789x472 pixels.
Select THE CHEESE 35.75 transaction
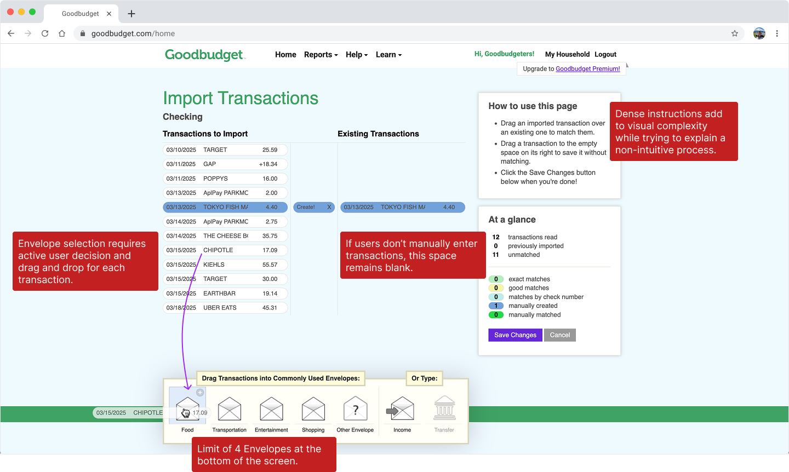click(x=225, y=236)
